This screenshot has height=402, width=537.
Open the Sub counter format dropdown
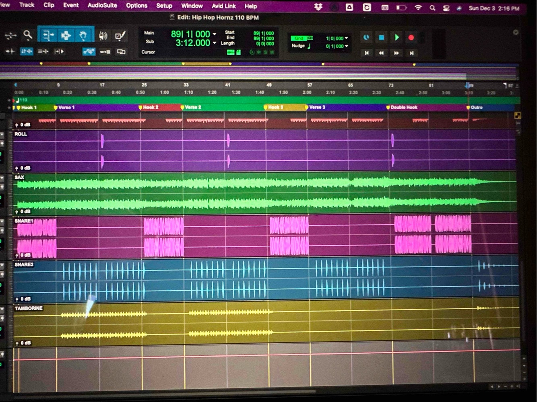215,43
